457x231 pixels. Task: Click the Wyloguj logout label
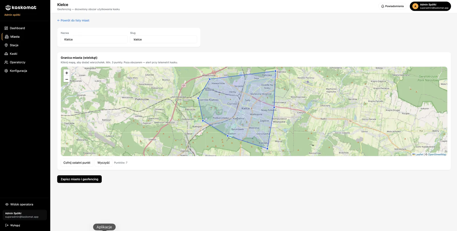point(15,225)
